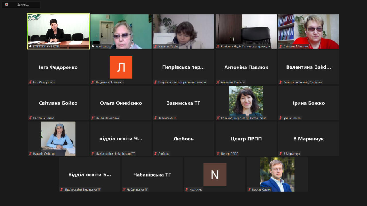Viewport: 367px width, 206px height.
Task: Click the muted mic icon for Ірина Божко
Action: [281, 118]
